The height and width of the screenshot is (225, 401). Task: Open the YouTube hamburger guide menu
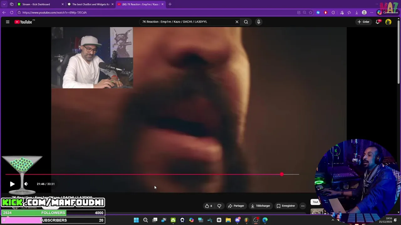click(8, 22)
